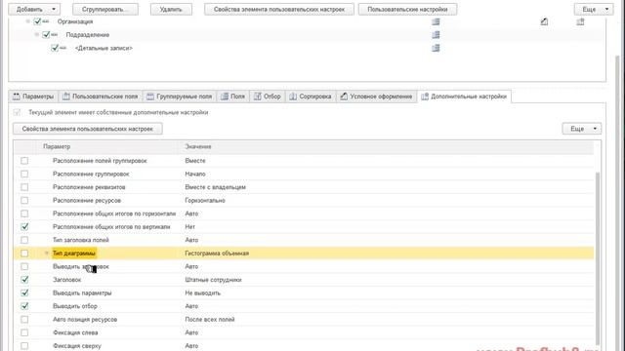Viewport: 625px width, 351px height.
Task: Select the Выводить заголовок parameter row
Action: point(304,266)
